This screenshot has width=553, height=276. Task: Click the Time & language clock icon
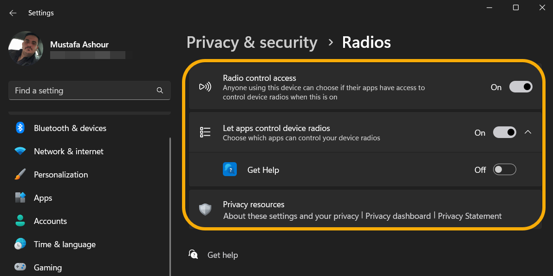pyautogui.click(x=20, y=244)
